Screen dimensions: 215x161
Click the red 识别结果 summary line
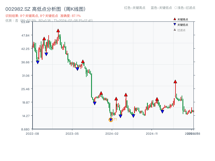[x=43, y=16]
